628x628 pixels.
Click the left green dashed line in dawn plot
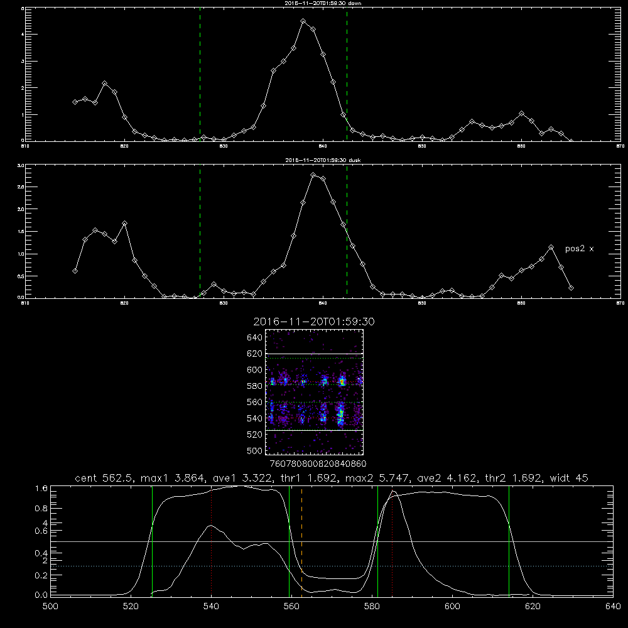click(200, 74)
